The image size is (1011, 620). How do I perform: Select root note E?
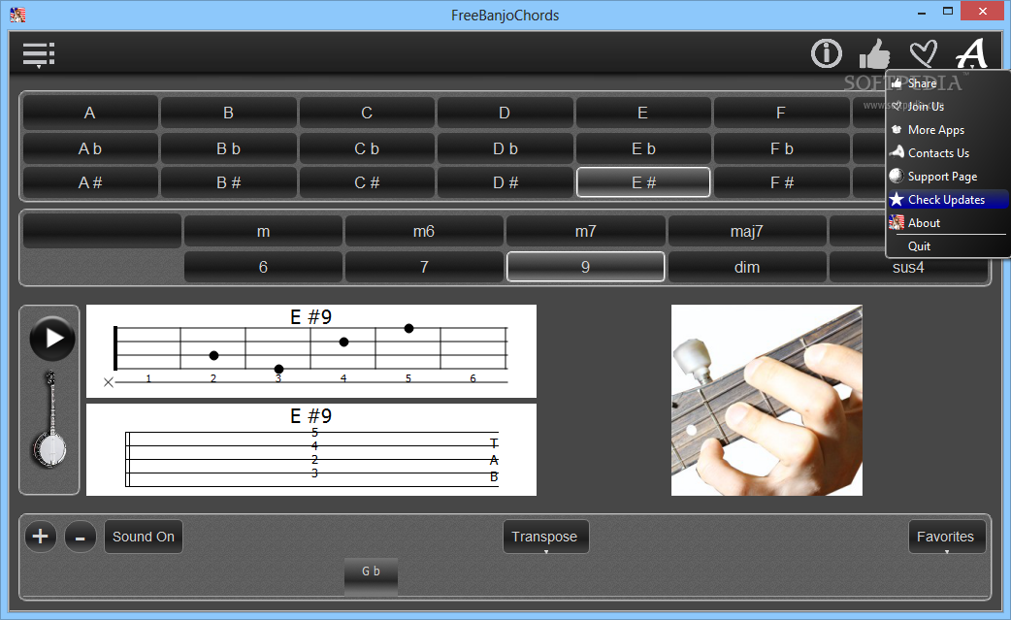click(643, 113)
